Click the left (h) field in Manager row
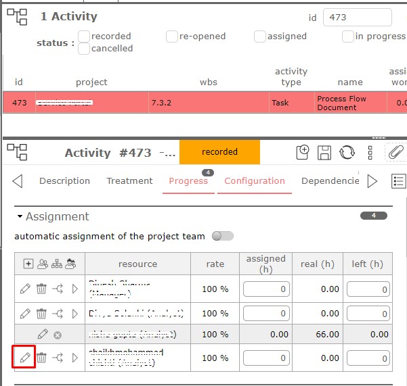Viewport: 407px width, 386px height. coord(368,289)
